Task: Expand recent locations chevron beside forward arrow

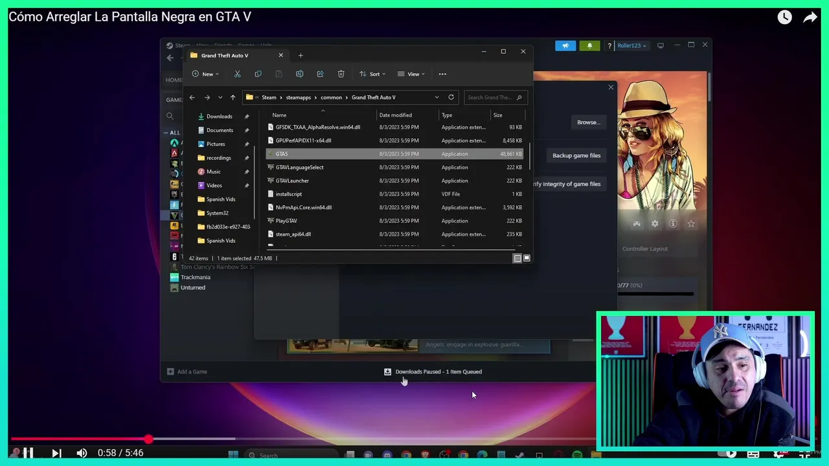Action: coord(220,97)
